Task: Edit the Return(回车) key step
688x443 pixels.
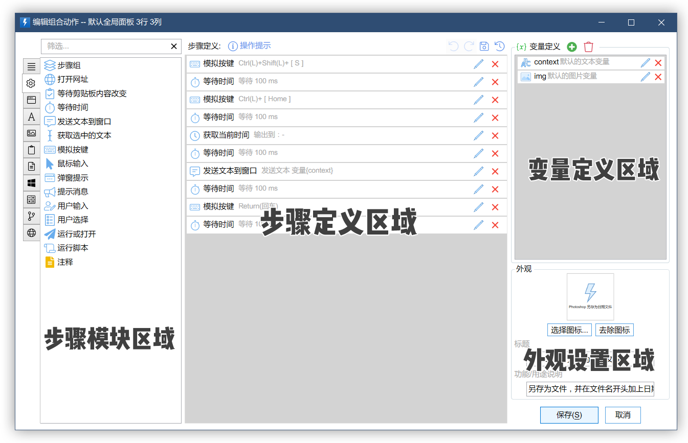Action: 478,207
